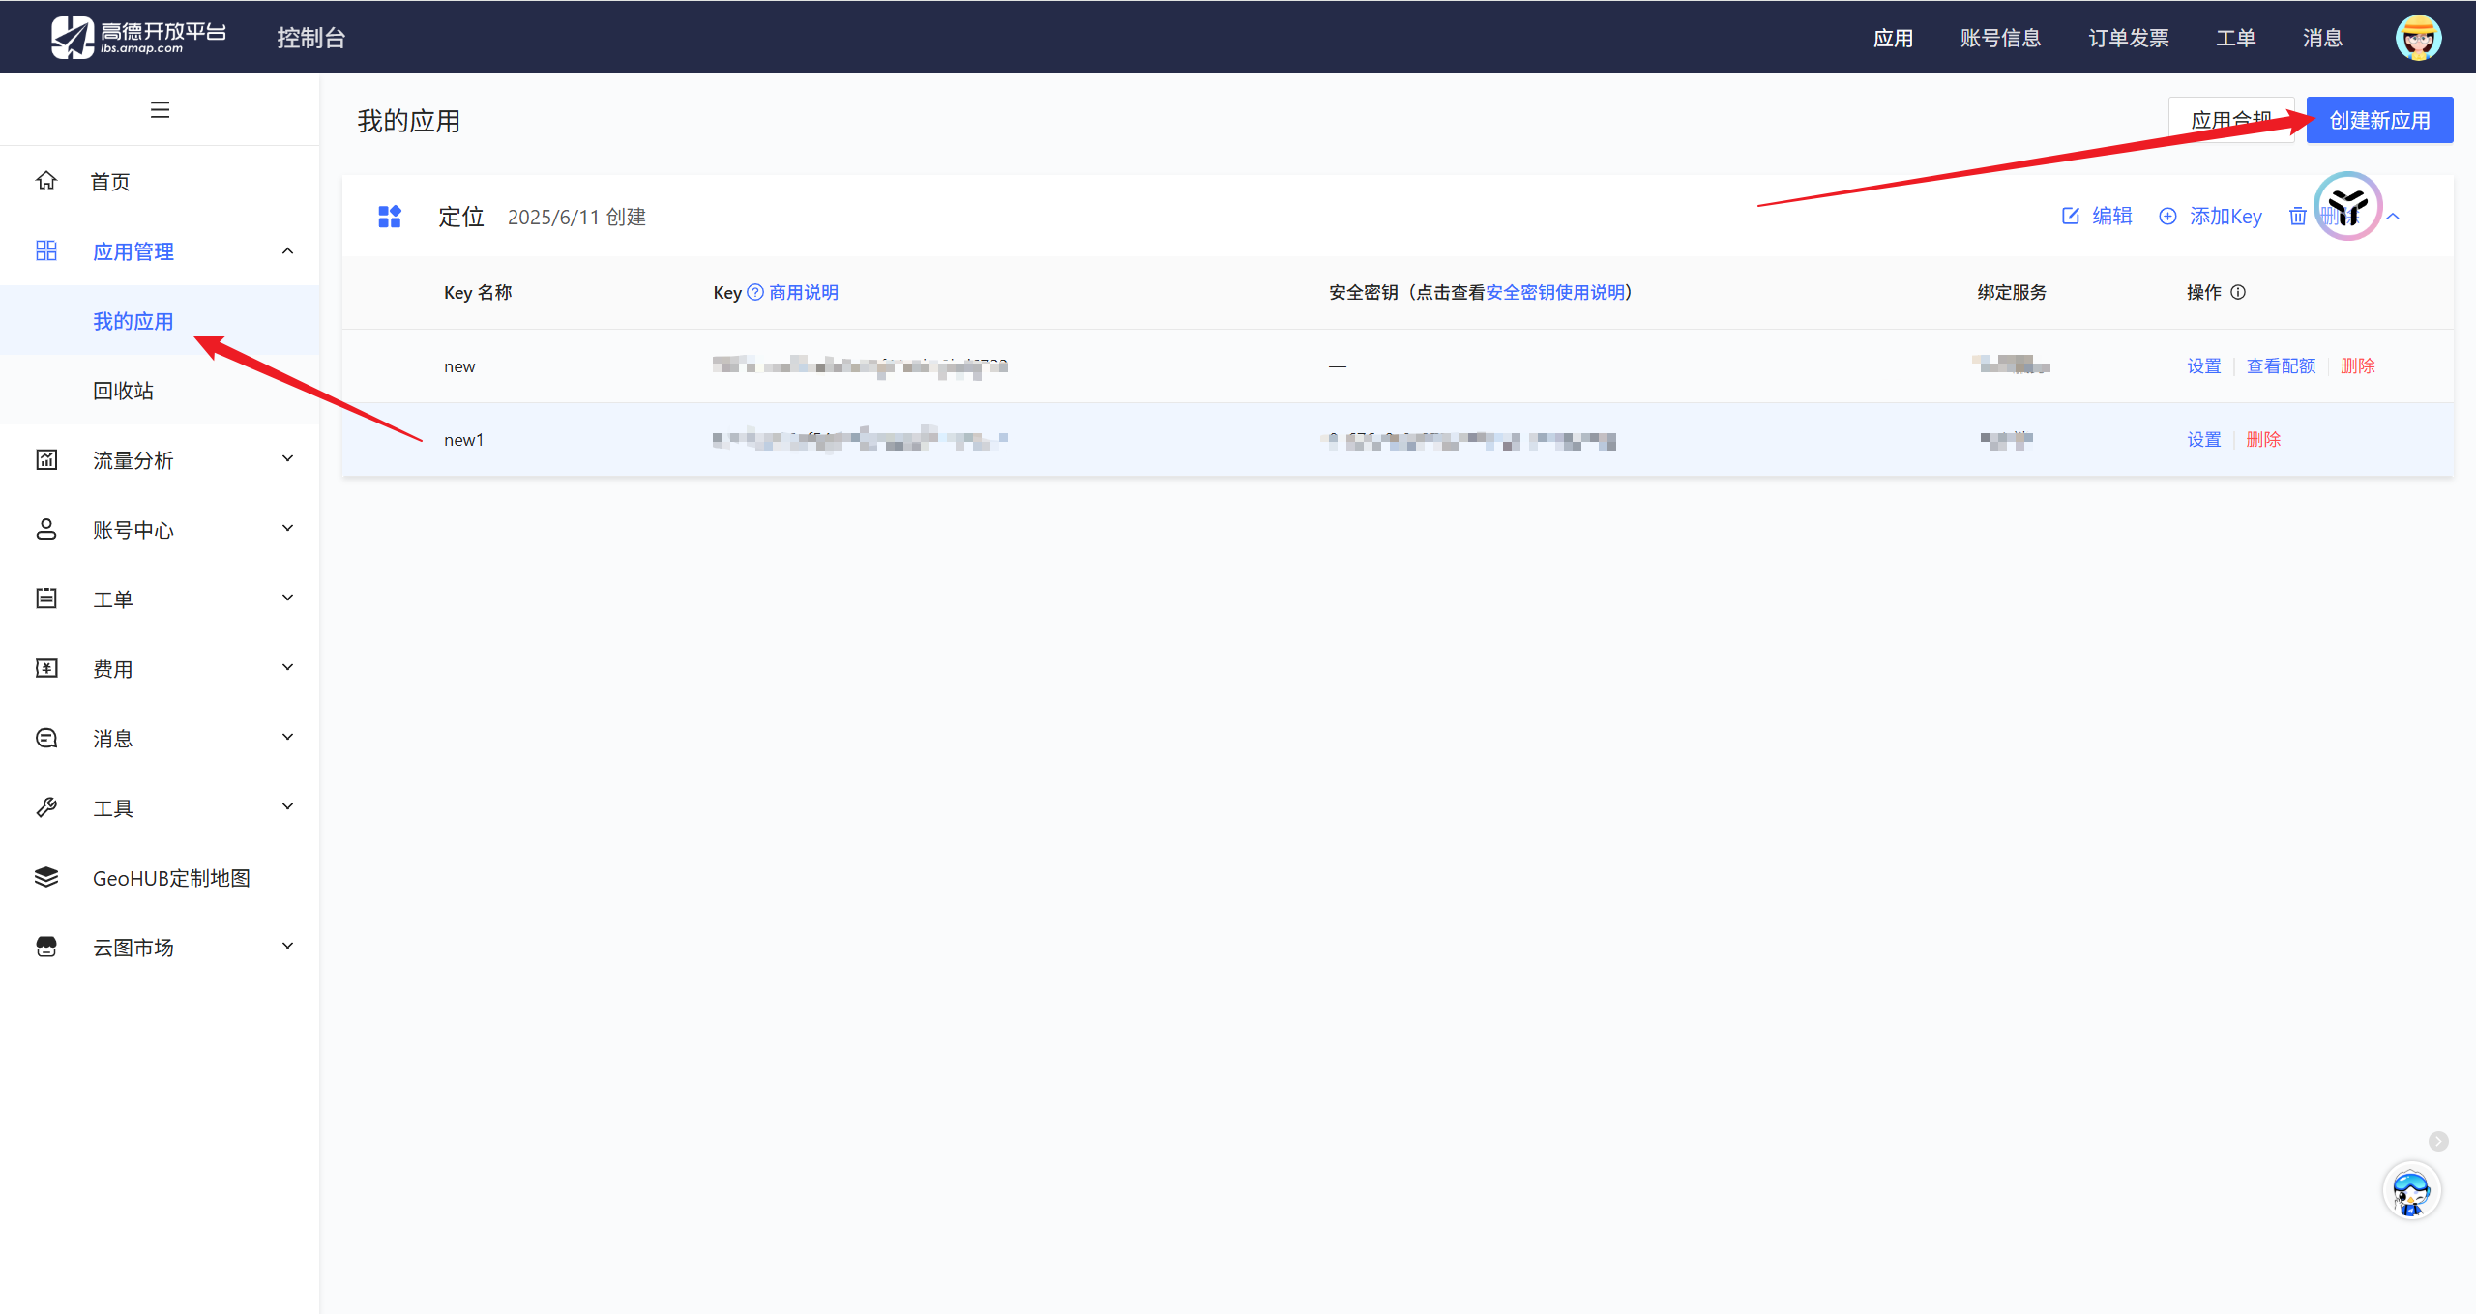2476x1314 pixels.
Task: Click the 定位 application grid icon
Action: [x=390, y=217]
